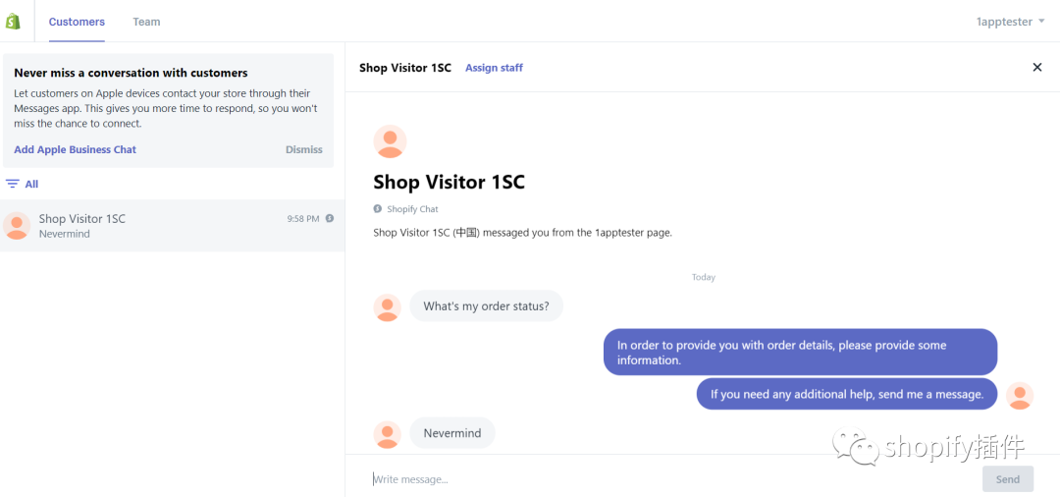
Task: Switch to the Team tab
Action: [x=146, y=22]
